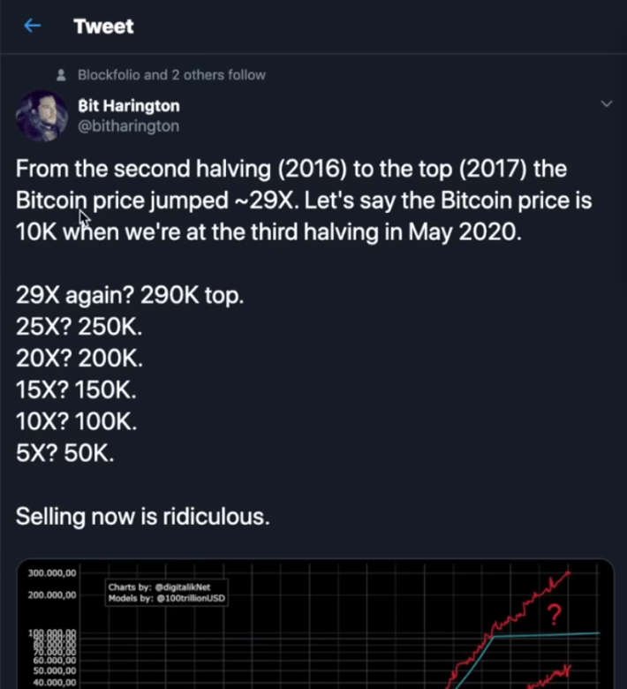Click the "5X? 50K." line
627x689 pixels.
click(65, 452)
